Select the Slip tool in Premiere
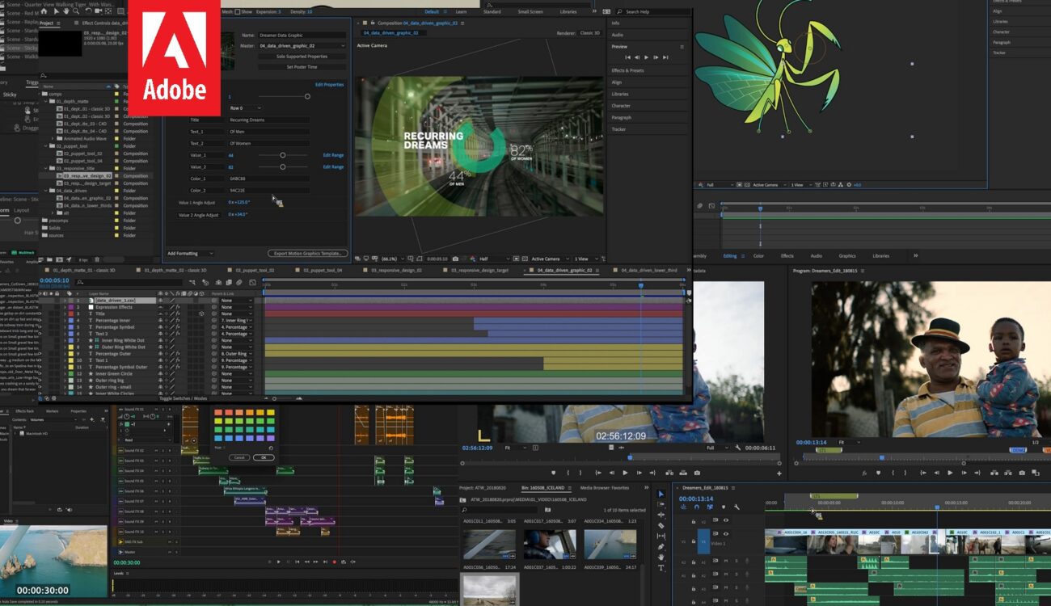This screenshot has height=606, width=1051. click(x=661, y=536)
